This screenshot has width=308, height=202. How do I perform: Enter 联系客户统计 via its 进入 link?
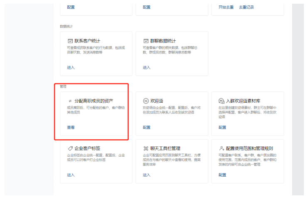point(71,67)
